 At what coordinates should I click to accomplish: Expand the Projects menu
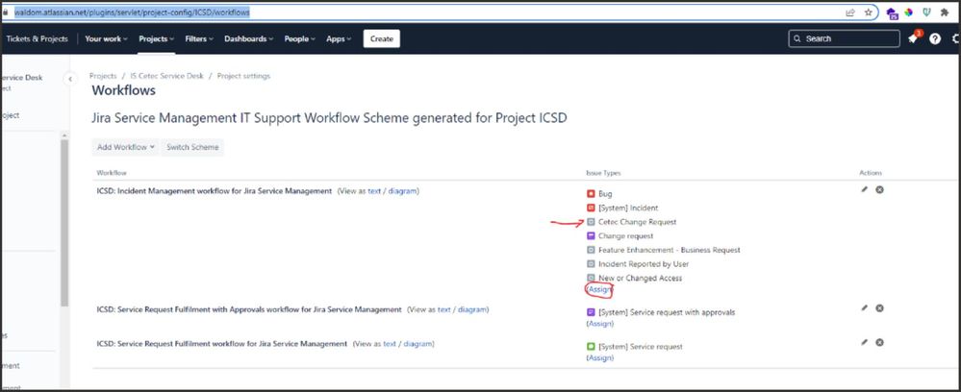[x=156, y=38]
